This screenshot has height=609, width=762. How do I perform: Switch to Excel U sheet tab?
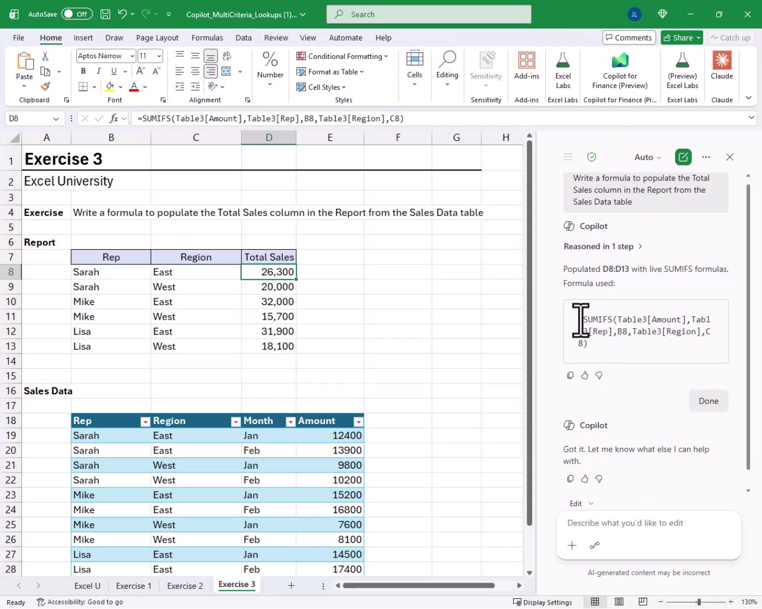click(x=87, y=586)
